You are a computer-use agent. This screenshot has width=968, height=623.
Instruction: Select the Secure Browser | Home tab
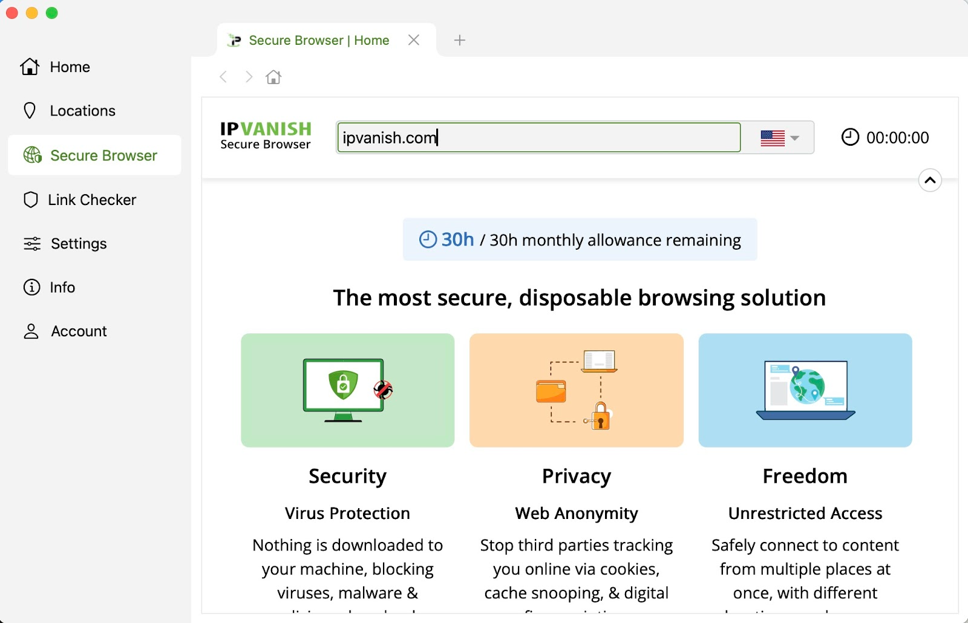pyautogui.click(x=327, y=40)
